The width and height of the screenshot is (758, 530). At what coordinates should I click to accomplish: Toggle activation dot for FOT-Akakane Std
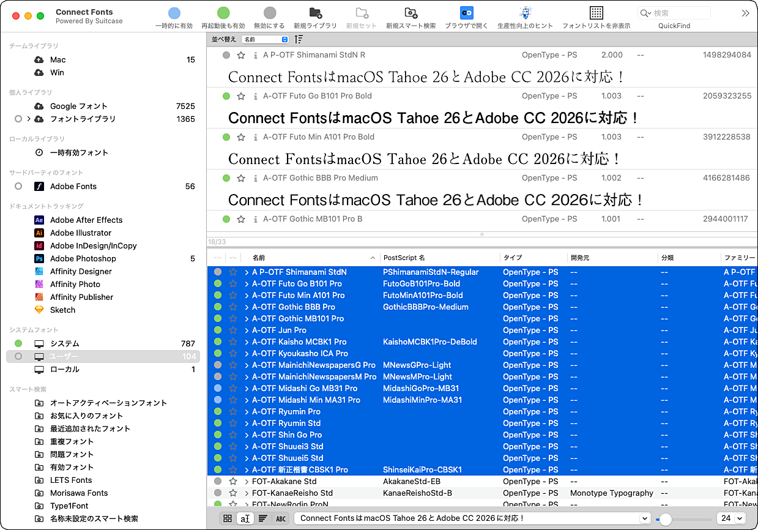218,481
